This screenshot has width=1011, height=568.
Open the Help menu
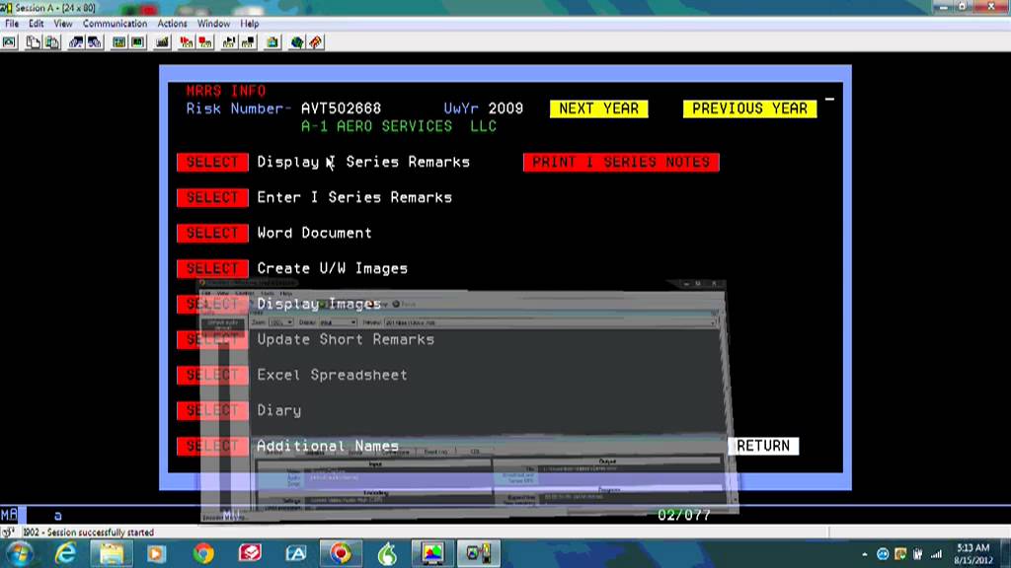coord(250,24)
